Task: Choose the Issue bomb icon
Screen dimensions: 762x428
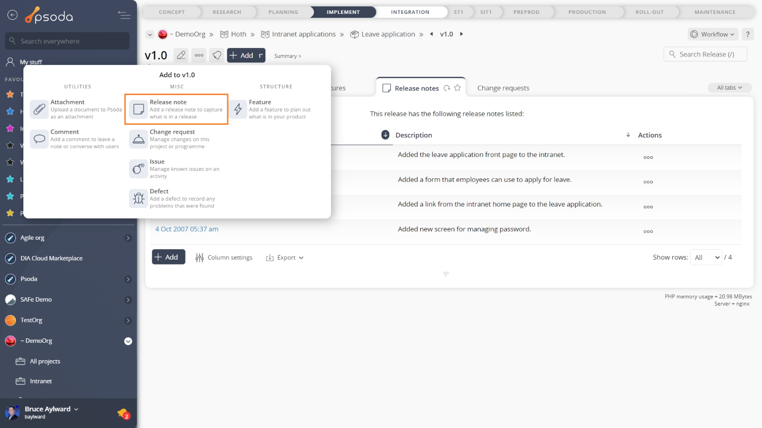Action: (138, 168)
